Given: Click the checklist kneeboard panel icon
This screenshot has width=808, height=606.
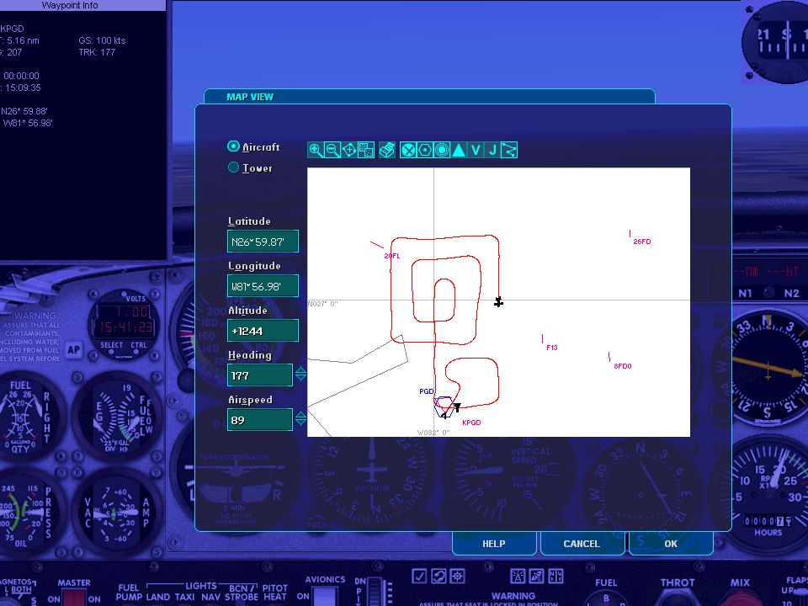Looking at the screenshot, I should point(419,576).
